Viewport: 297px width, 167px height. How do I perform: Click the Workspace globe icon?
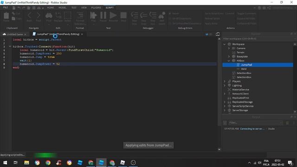pos(229,44)
